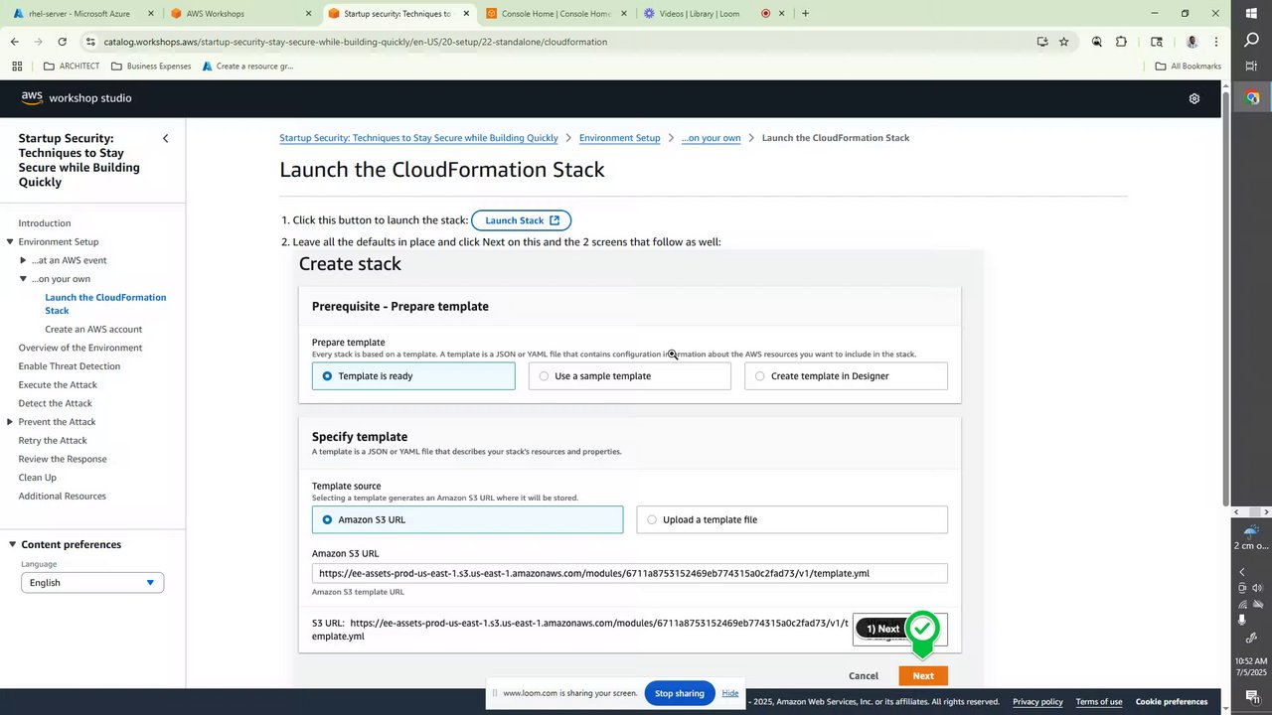This screenshot has width=1272, height=715.
Task: Select the Template is ready option
Action: (x=413, y=376)
